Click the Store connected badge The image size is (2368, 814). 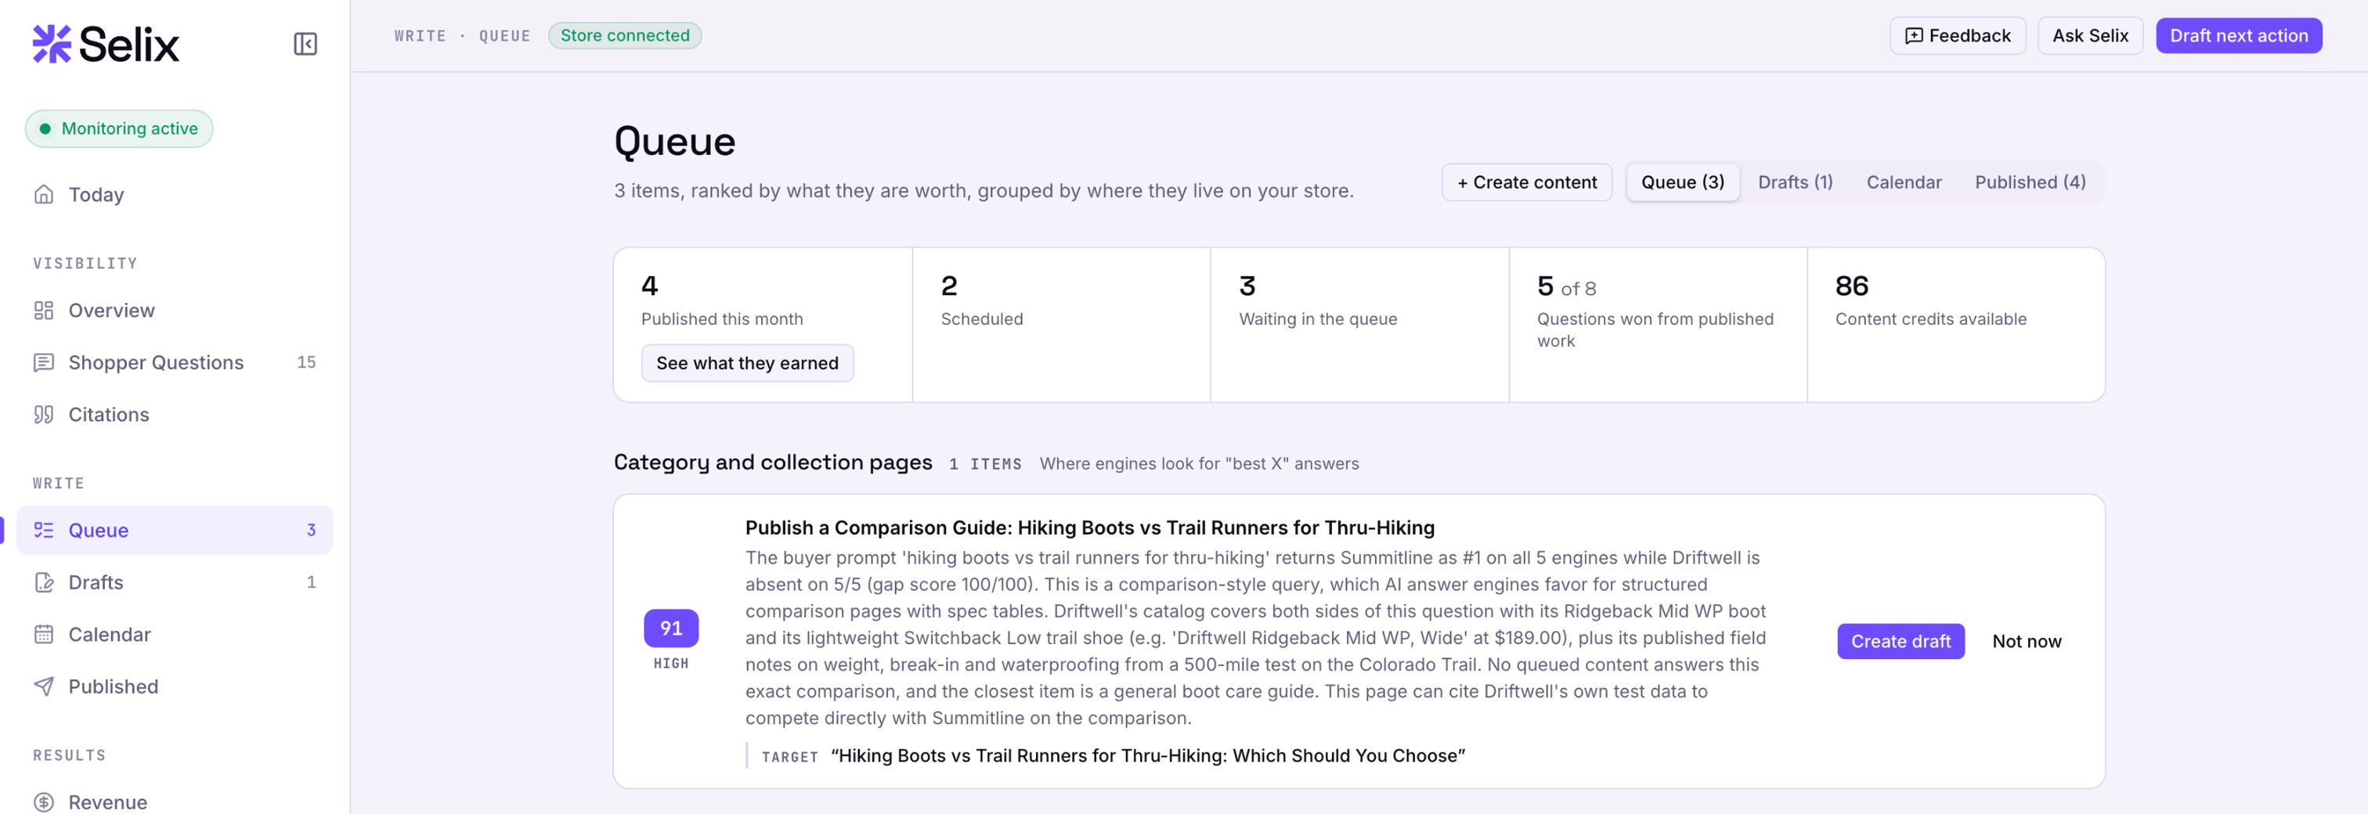624,36
